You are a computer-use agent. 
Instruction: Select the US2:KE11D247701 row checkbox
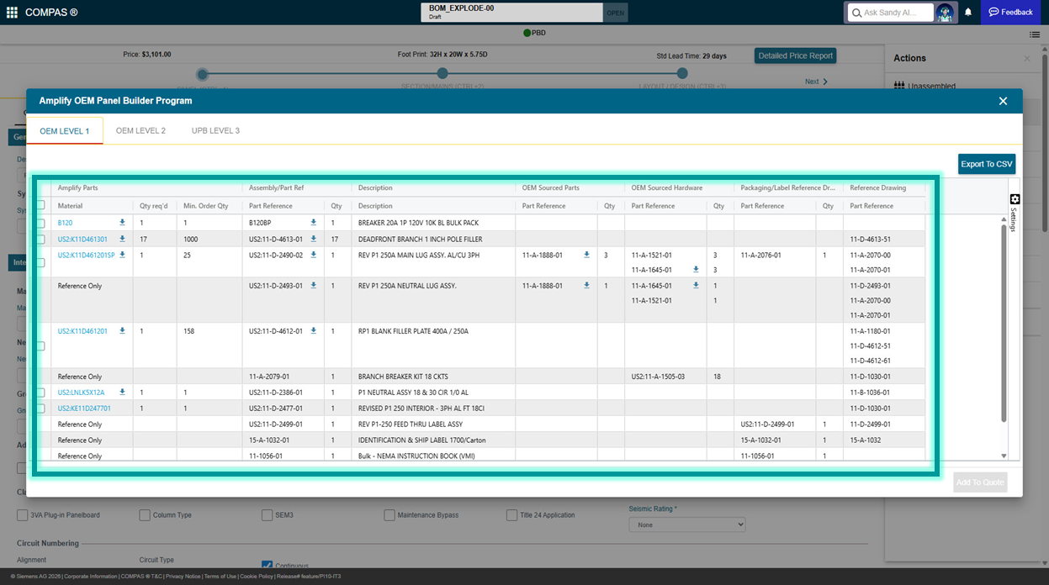coord(40,408)
